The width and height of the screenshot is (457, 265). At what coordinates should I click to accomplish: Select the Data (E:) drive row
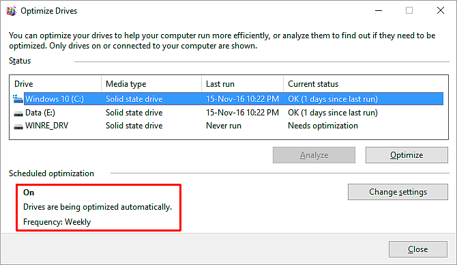pyautogui.click(x=228, y=113)
